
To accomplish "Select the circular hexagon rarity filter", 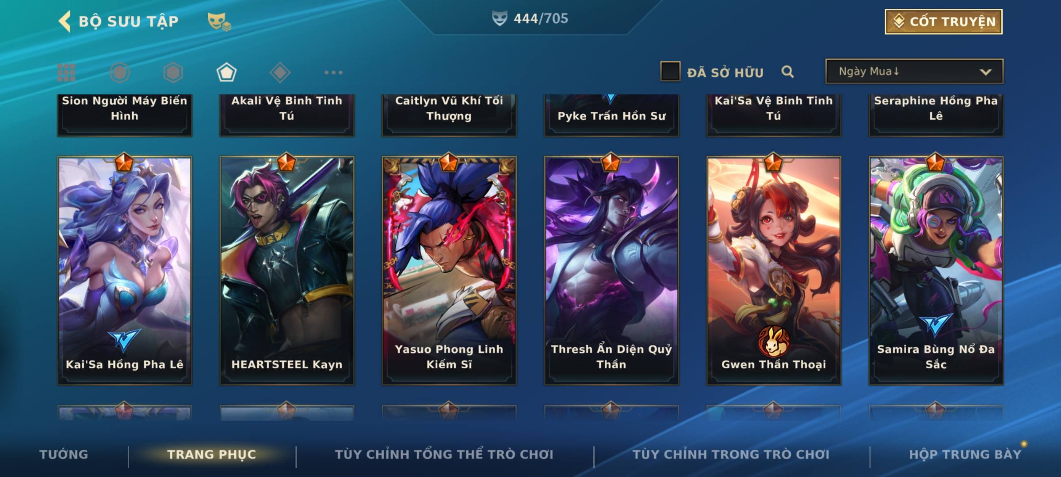I will 120,72.
